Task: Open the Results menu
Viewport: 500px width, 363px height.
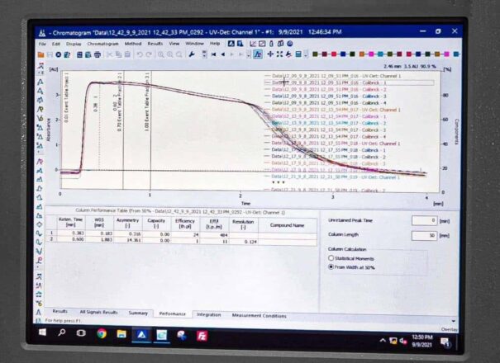Action: click(155, 43)
